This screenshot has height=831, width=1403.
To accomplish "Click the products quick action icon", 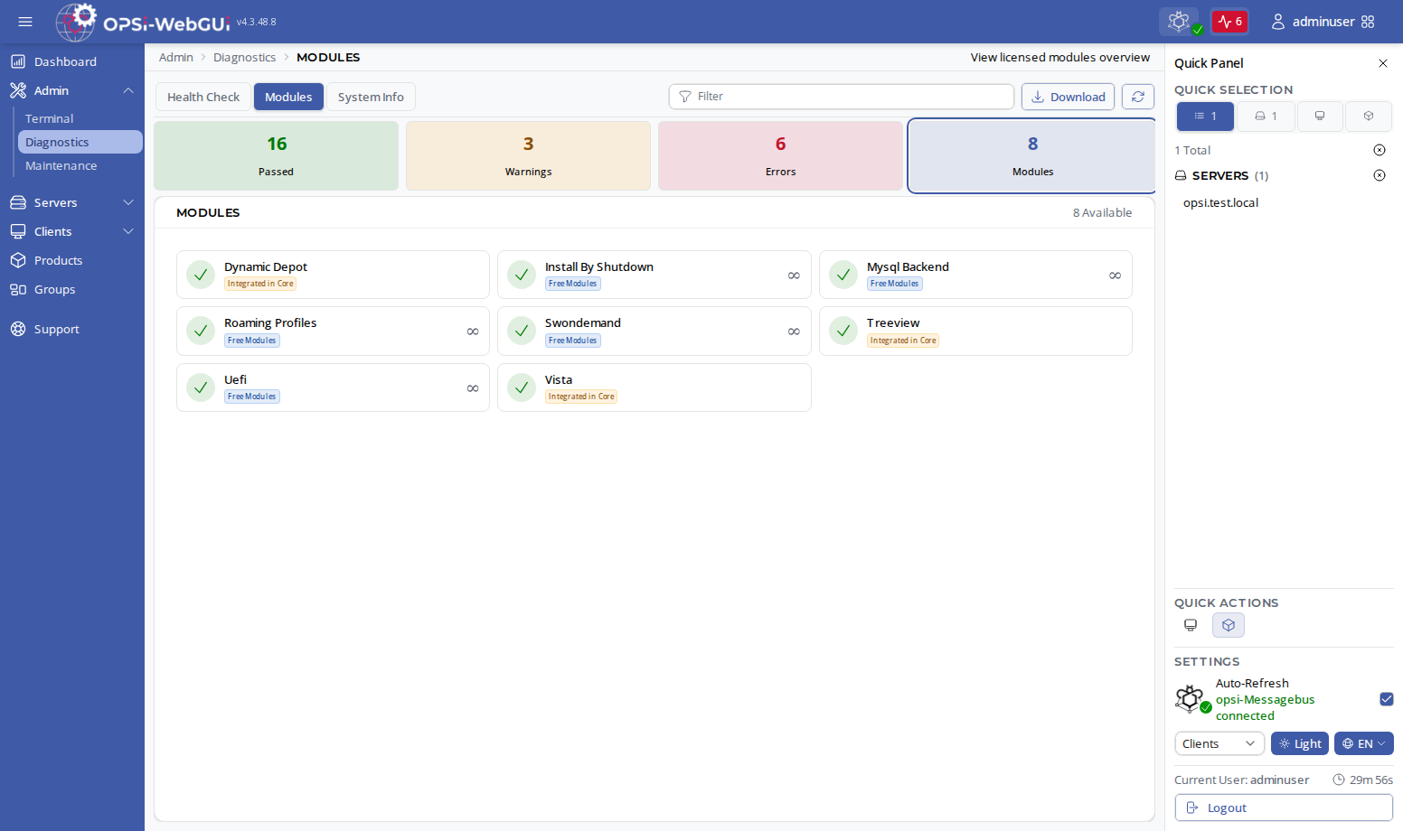I will coord(1229,625).
